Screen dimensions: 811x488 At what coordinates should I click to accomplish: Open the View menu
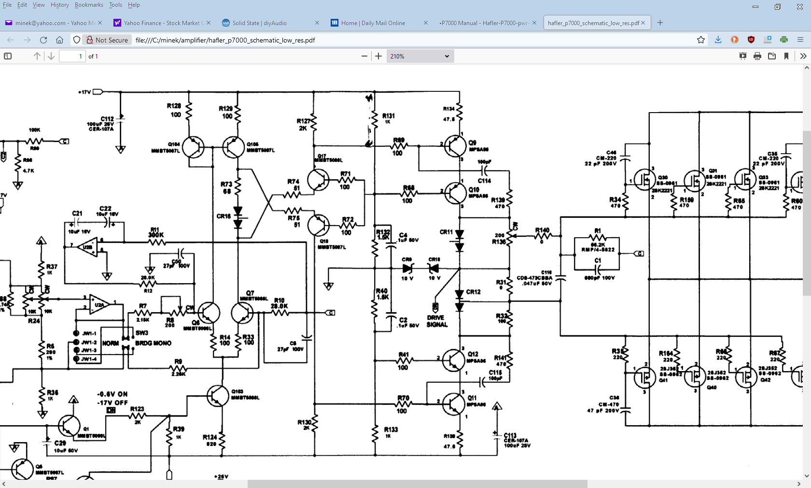39,5
